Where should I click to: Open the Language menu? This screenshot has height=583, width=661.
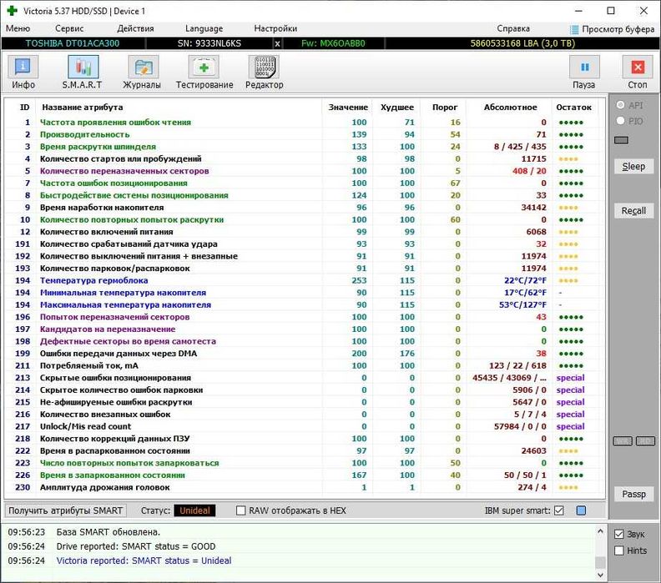(x=204, y=28)
